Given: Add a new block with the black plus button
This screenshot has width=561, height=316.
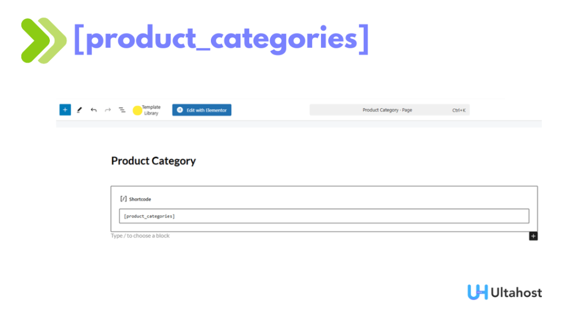Looking at the screenshot, I should click(x=533, y=235).
